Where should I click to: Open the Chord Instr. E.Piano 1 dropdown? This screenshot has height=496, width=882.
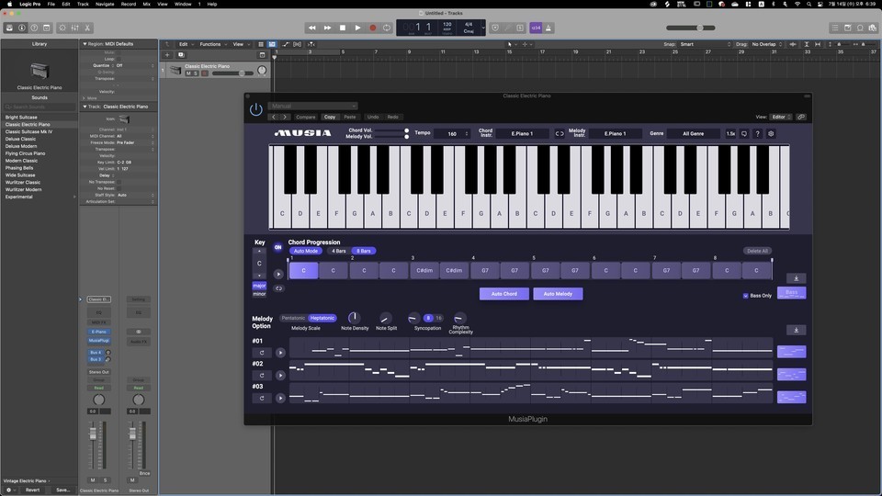(x=524, y=134)
